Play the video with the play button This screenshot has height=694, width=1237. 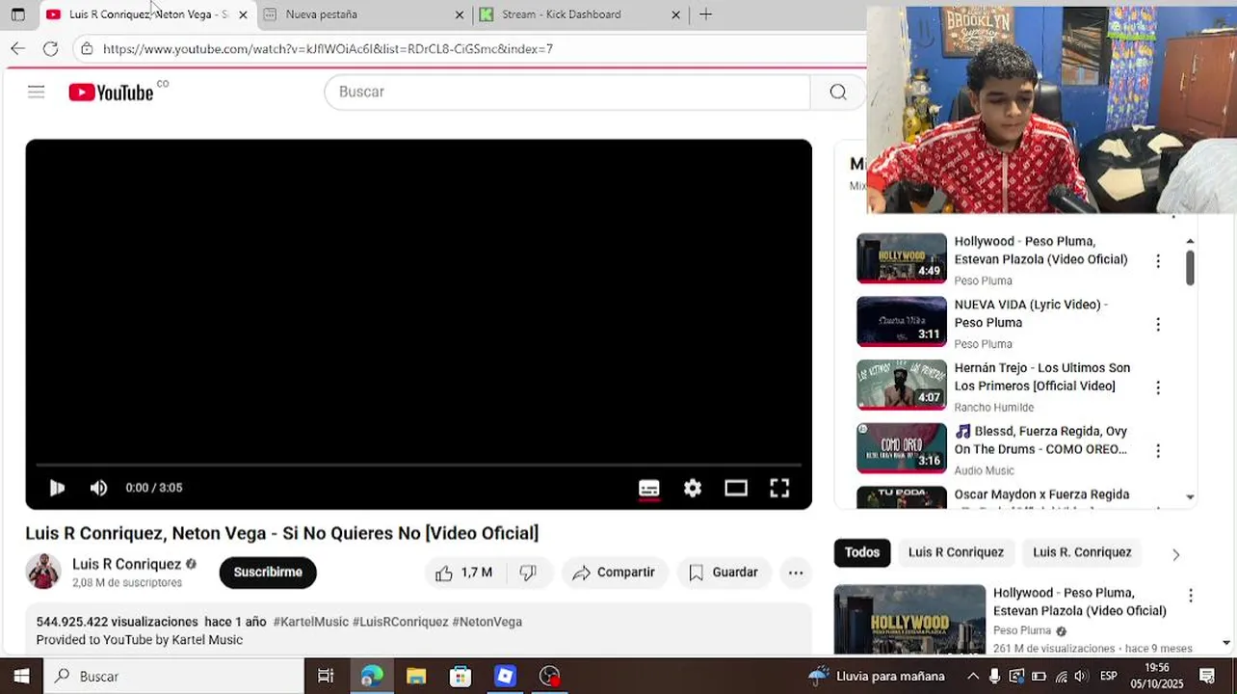coord(57,488)
